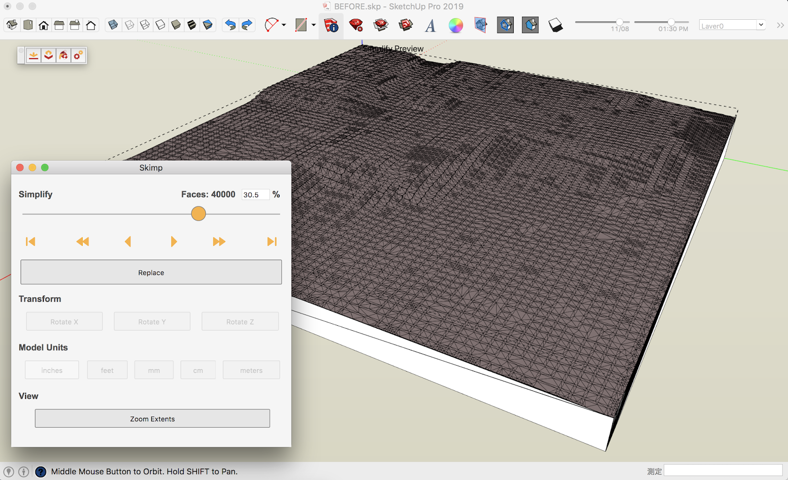Screen dimensions: 788x480
Task: Click the Skimp import icon in floating toolbar
Action: 33,55
